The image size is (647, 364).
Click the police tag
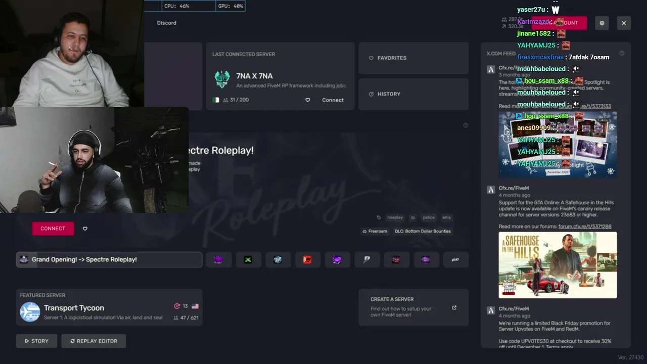[429, 217]
